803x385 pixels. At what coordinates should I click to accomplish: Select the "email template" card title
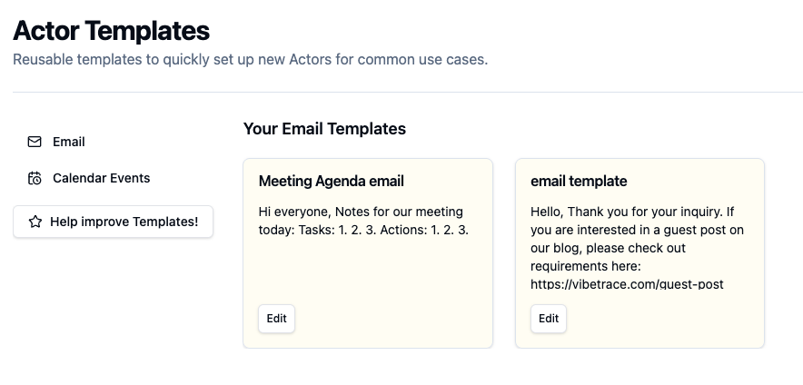click(x=579, y=182)
